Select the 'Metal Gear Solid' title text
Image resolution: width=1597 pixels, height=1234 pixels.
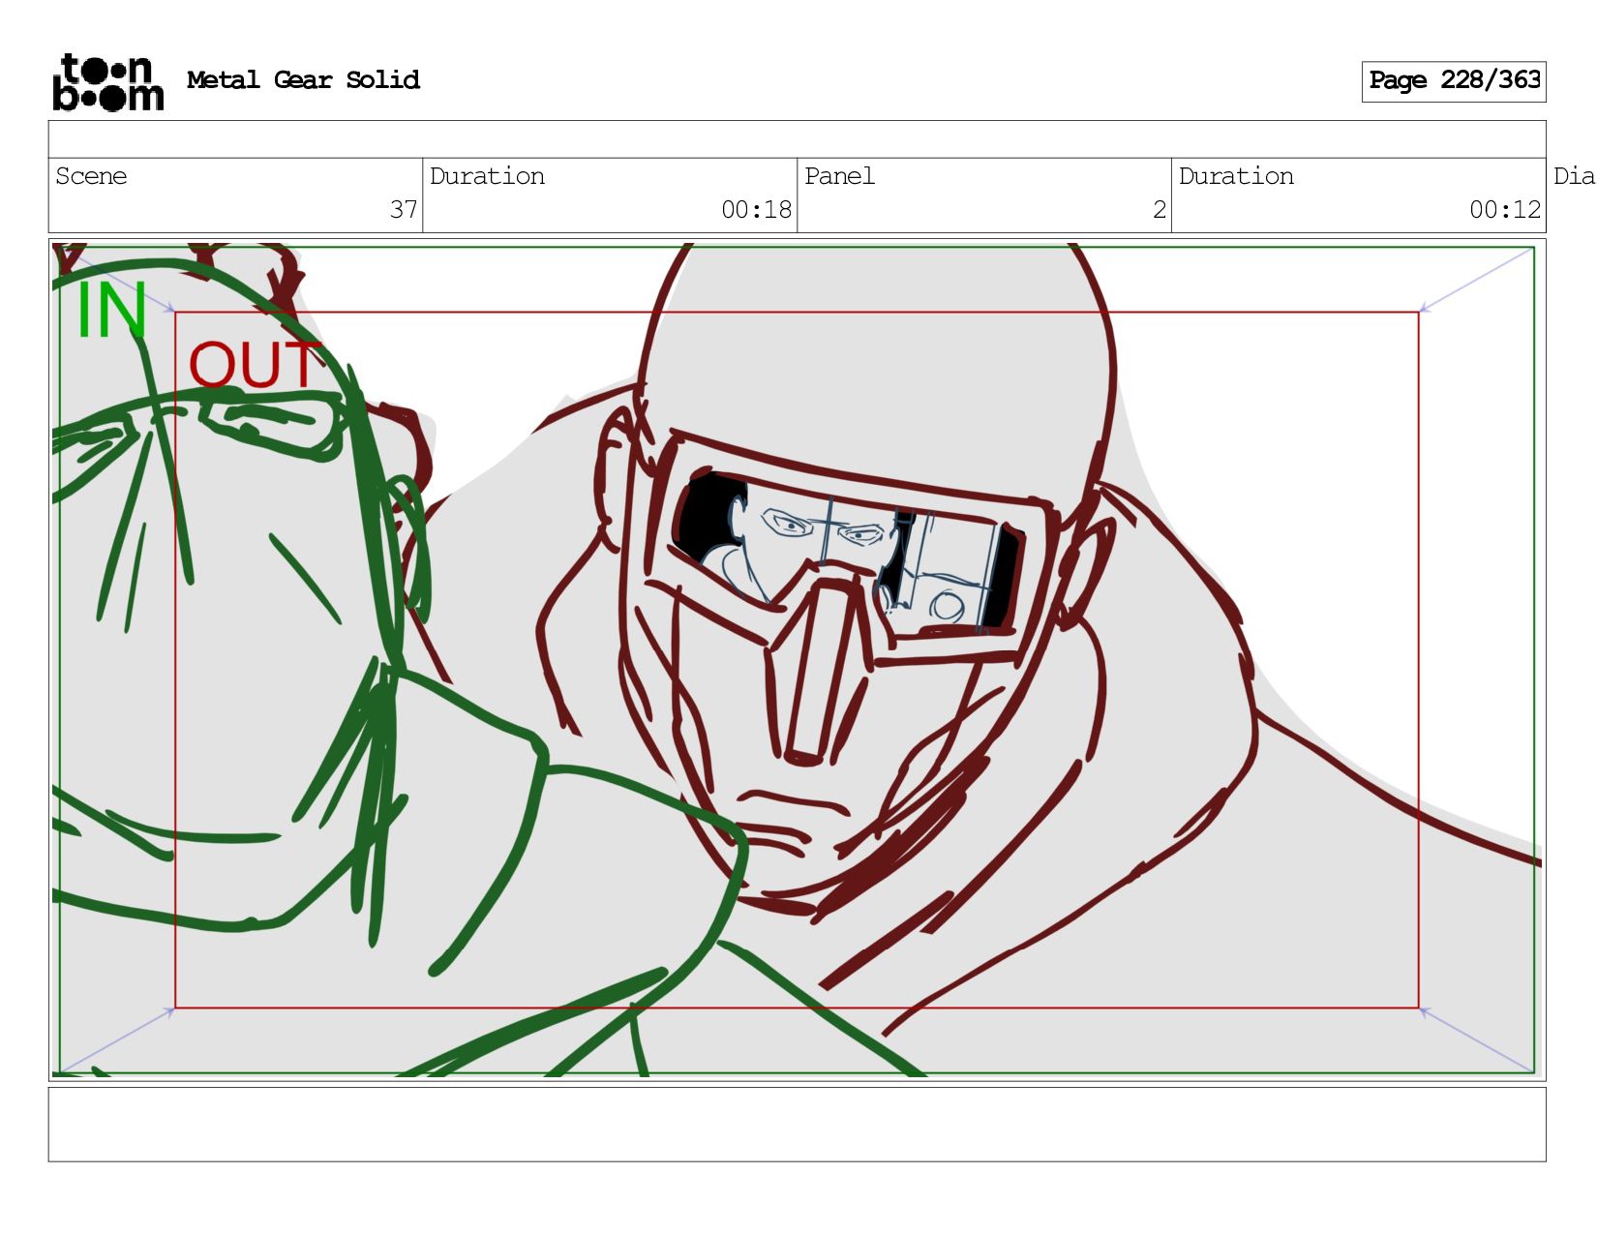303,79
